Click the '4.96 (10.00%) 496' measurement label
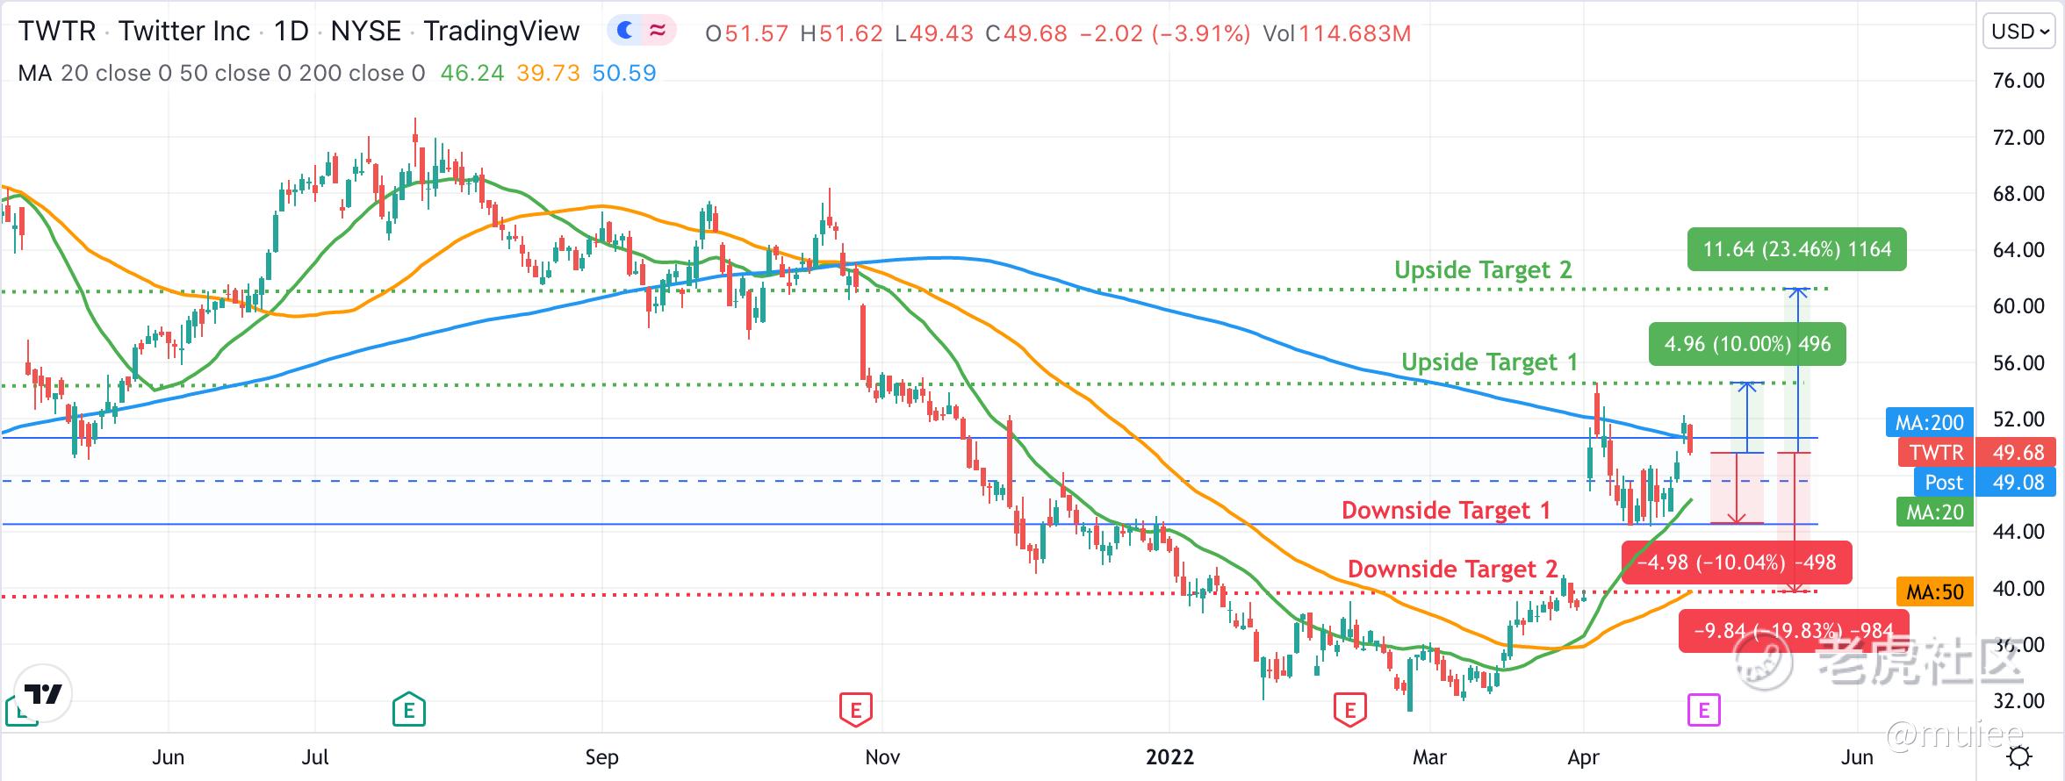 pyautogui.click(x=1748, y=344)
